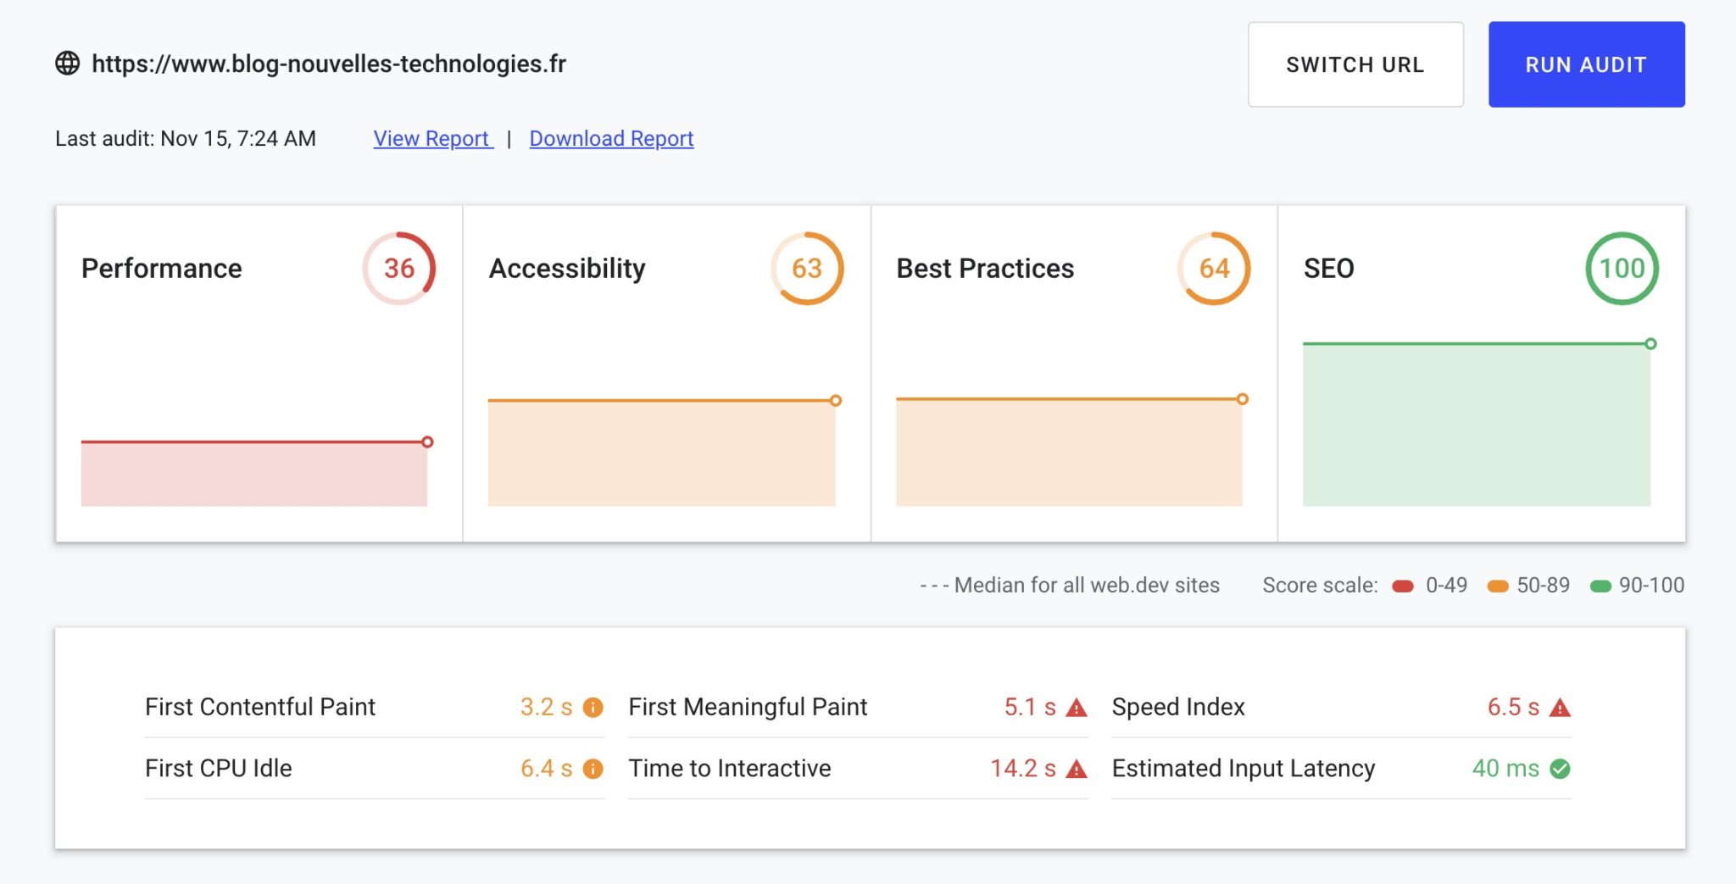The width and height of the screenshot is (1736, 884).
Task: Click the warning triangle beside First Meaningful Paint
Action: 1077,708
